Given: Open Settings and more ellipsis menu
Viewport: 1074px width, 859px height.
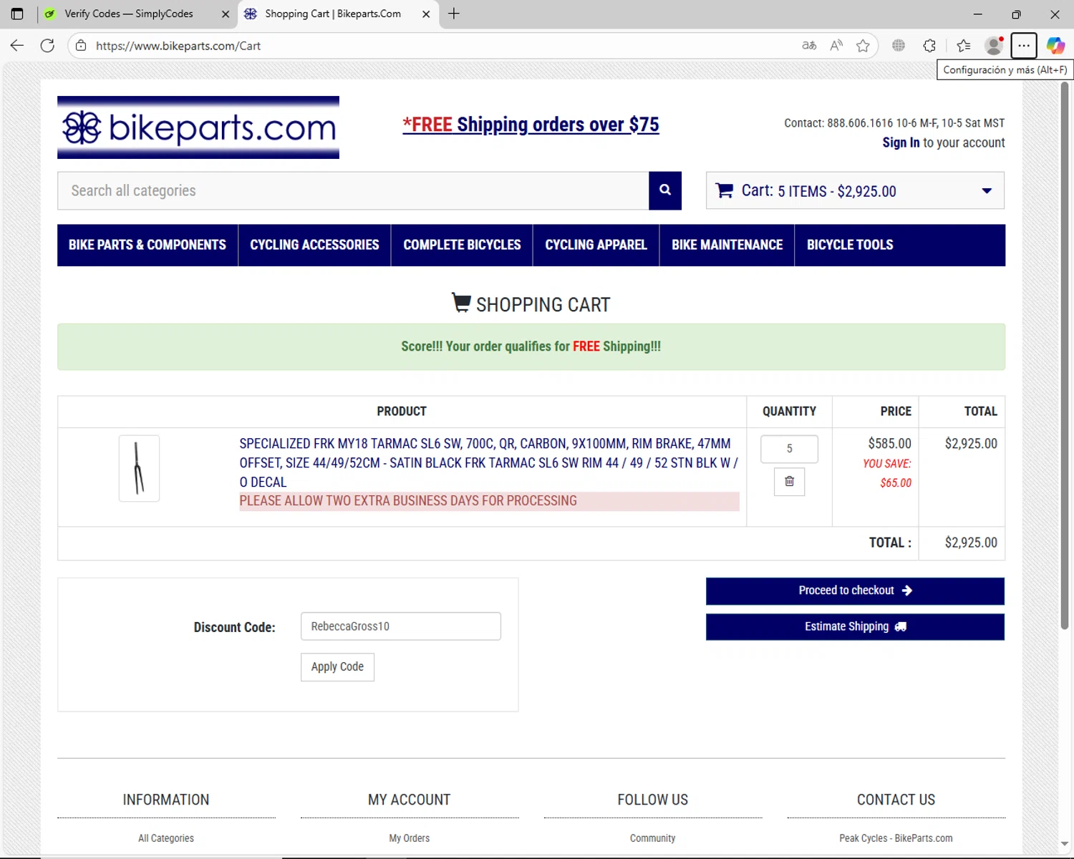Looking at the screenshot, I should pyautogui.click(x=1024, y=46).
